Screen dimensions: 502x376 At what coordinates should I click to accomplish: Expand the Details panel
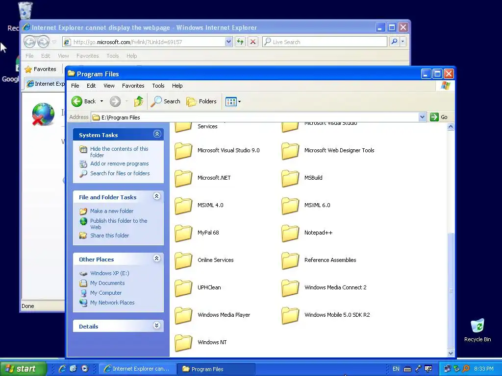click(x=156, y=326)
